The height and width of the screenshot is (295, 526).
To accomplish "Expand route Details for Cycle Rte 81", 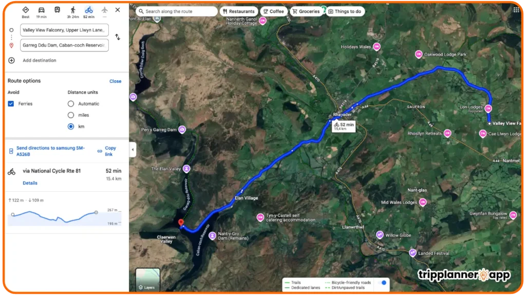I will click(30, 183).
